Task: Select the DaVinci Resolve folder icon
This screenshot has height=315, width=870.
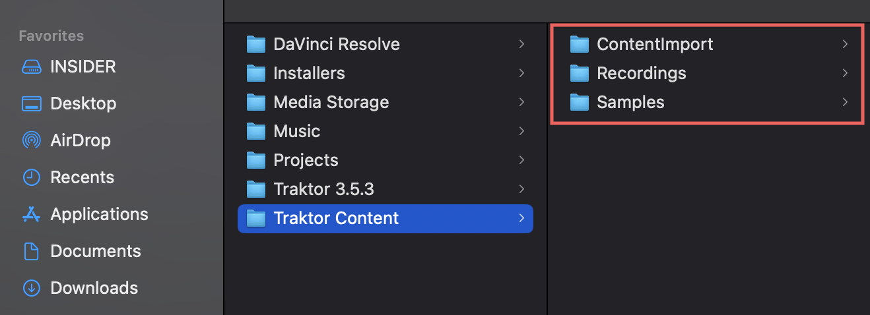Action: click(255, 44)
